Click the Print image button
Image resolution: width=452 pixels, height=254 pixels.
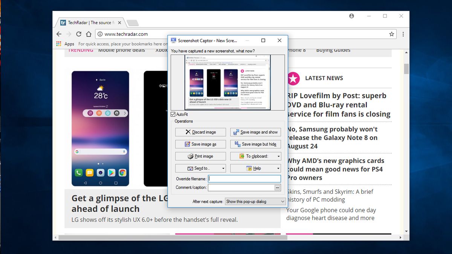(x=200, y=156)
